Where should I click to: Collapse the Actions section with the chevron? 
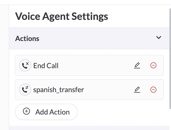tap(159, 38)
